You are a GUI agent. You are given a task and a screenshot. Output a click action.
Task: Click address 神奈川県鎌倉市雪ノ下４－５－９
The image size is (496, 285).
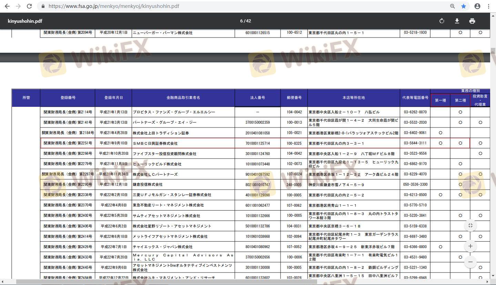point(336,185)
